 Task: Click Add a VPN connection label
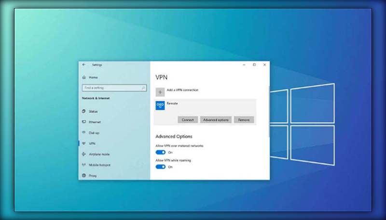(x=182, y=90)
